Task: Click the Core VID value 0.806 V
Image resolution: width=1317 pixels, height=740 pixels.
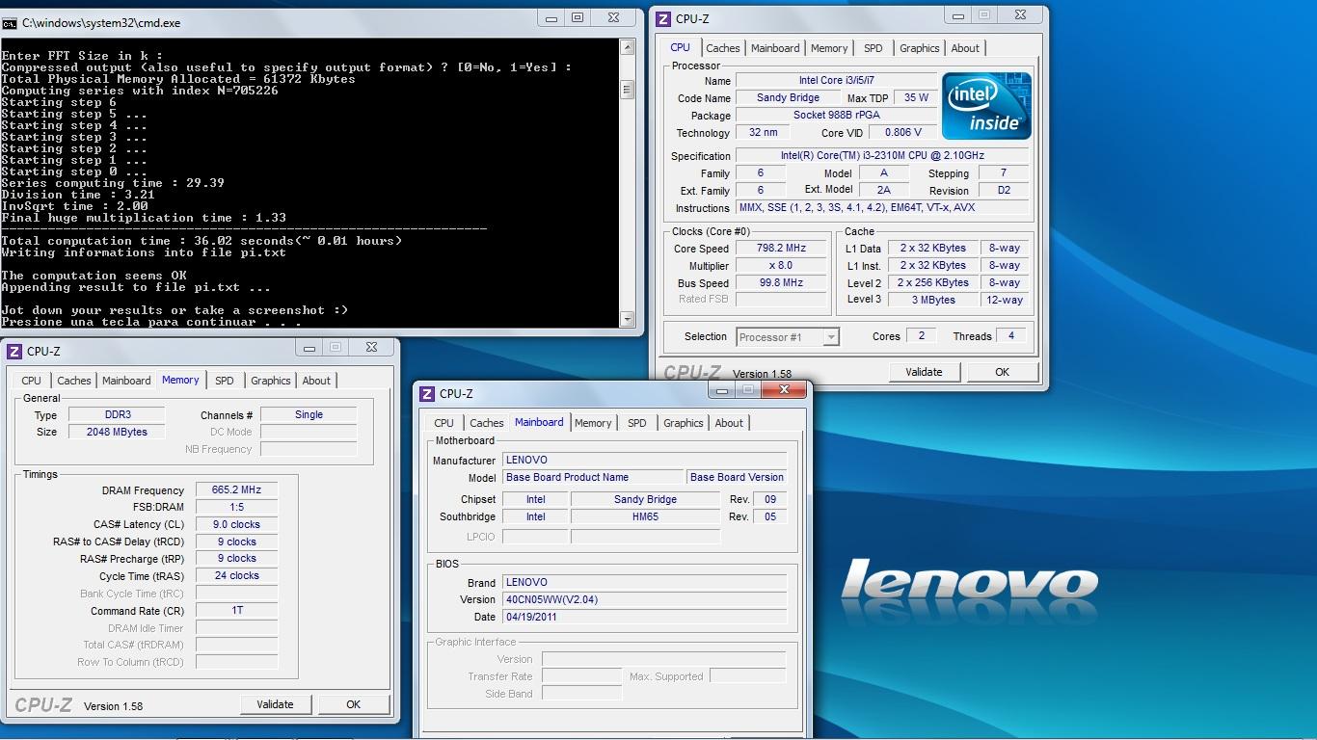Action: click(902, 133)
